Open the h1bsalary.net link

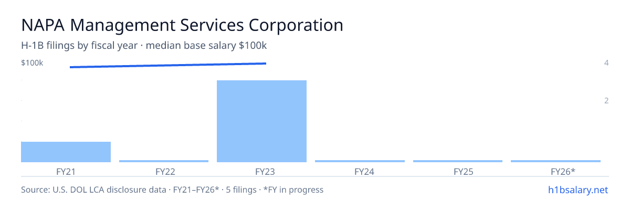577,190
